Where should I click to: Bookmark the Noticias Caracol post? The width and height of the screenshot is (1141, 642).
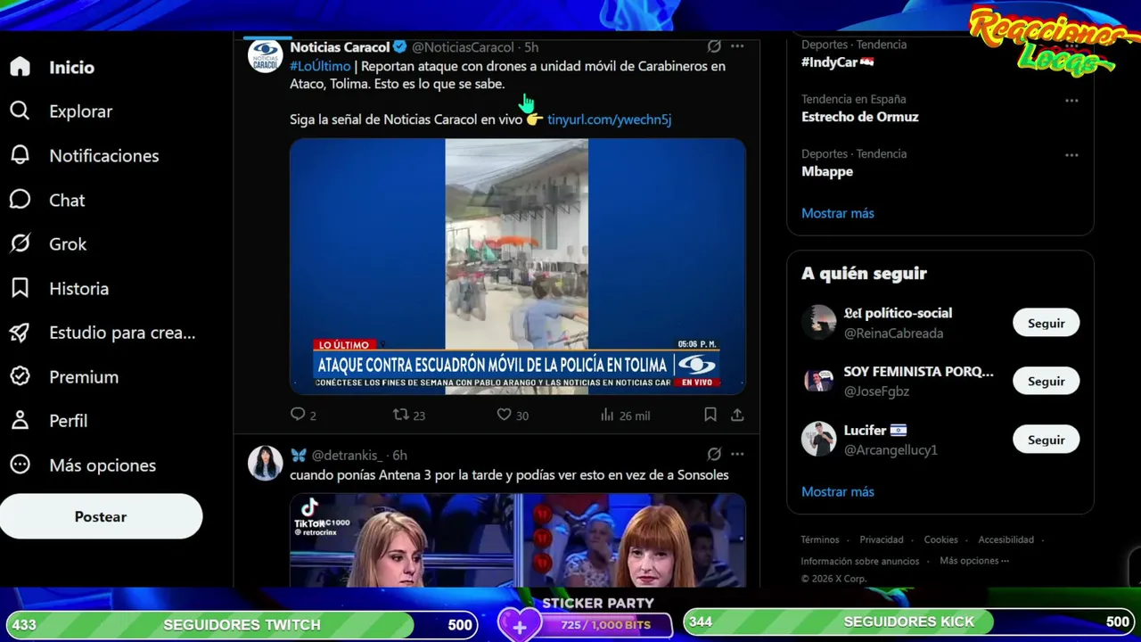coord(710,415)
